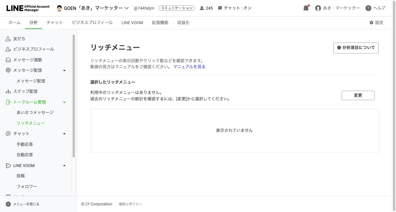The width and height of the screenshot is (396, 212).
Task: Open the 収益化 tab
Action: [183, 22]
